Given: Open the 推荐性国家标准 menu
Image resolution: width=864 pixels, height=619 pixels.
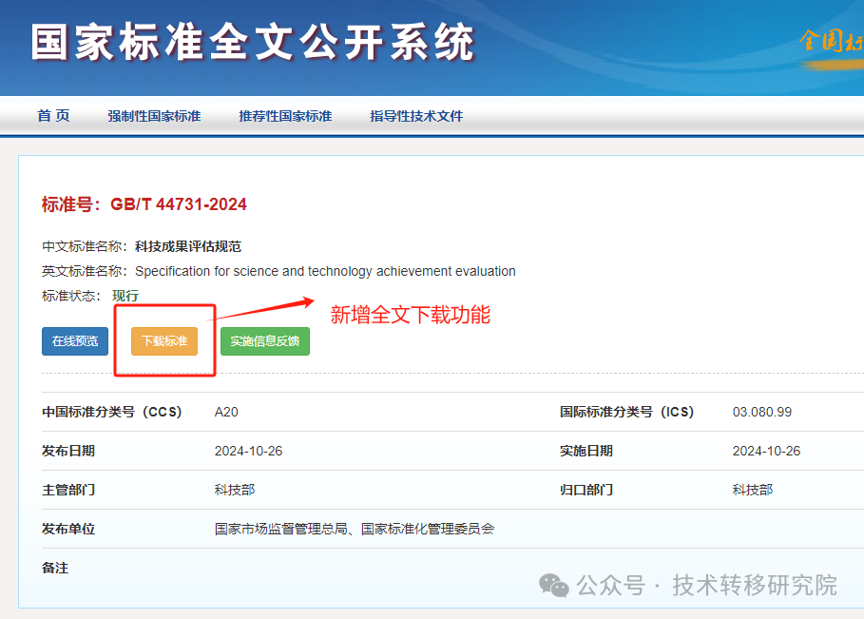Looking at the screenshot, I should click(x=284, y=115).
